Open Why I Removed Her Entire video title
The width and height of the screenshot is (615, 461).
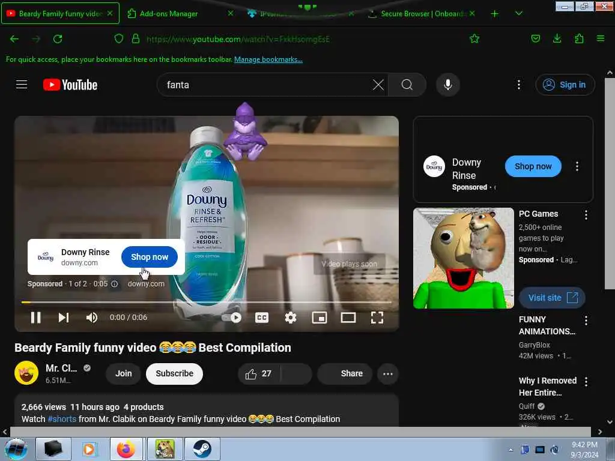pyautogui.click(x=548, y=387)
